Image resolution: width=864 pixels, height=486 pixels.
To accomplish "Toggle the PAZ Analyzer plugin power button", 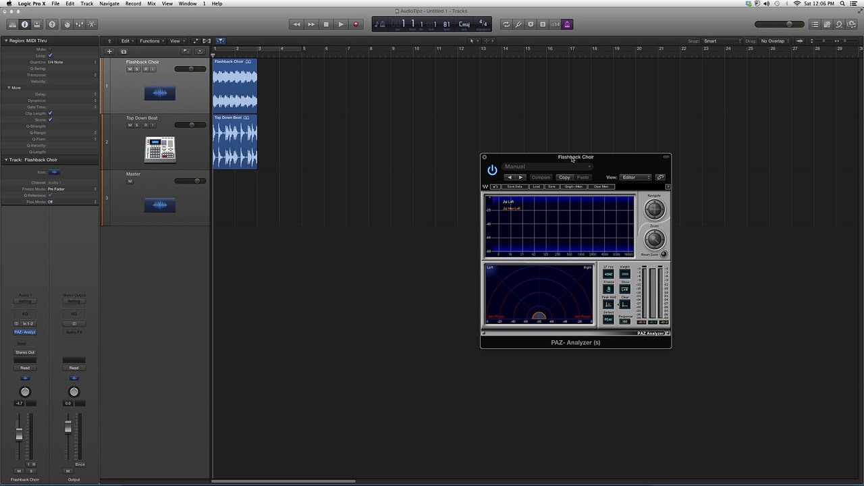I will point(492,170).
